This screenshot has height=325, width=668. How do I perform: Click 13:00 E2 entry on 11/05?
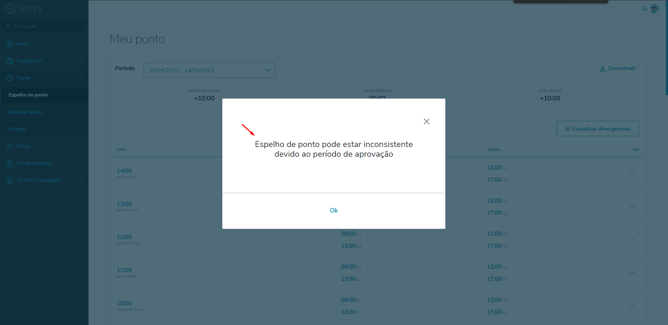coord(351,279)
